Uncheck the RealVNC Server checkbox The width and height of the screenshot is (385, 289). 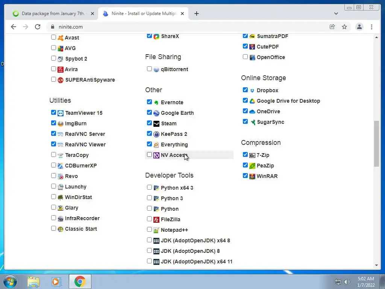pyautogui.click(x=53, y=134)
